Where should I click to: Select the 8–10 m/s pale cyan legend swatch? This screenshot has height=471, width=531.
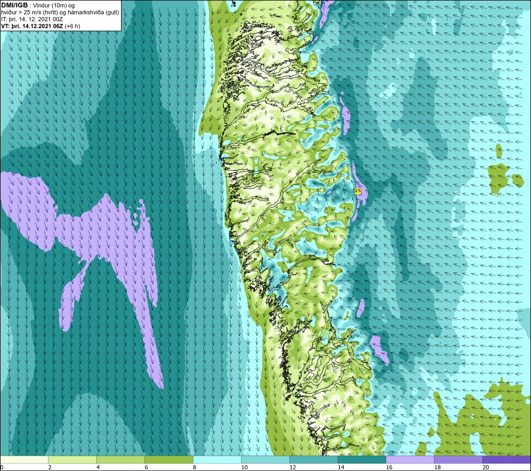tap(217, 459)
